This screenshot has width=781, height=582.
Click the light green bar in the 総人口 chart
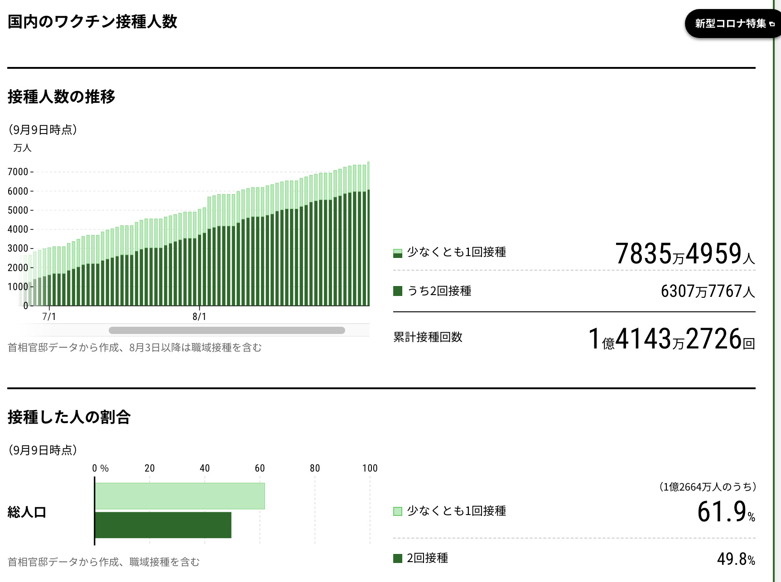pos(180,496)
